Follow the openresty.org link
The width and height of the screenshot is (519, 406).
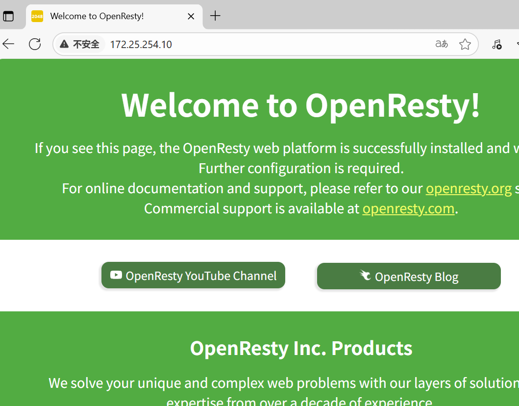click(x=469, y=188)
